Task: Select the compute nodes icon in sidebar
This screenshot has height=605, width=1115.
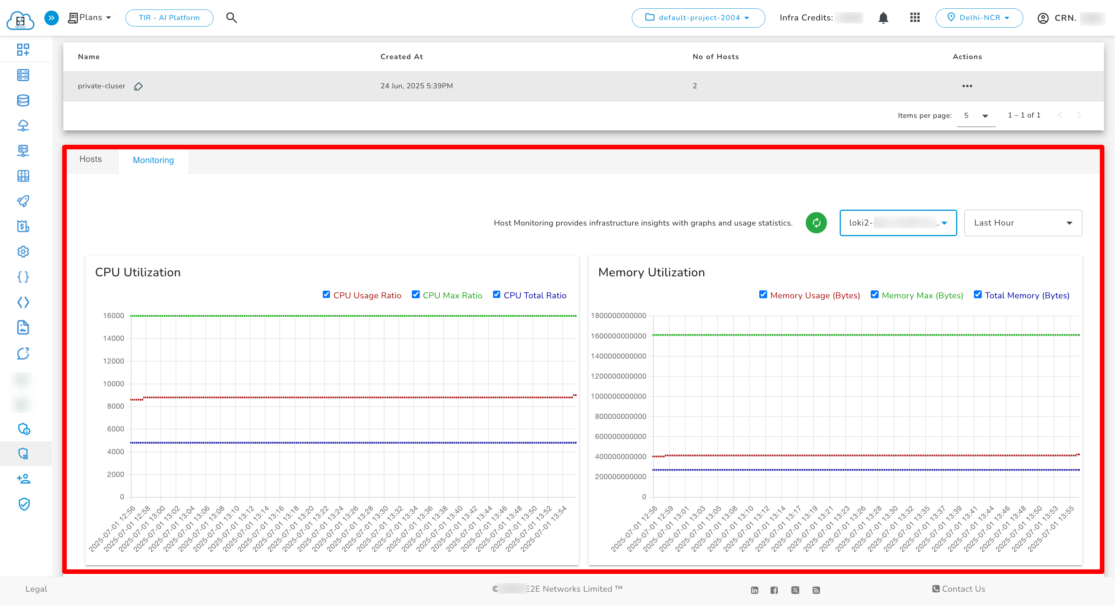Action: [x=23, y=75]
